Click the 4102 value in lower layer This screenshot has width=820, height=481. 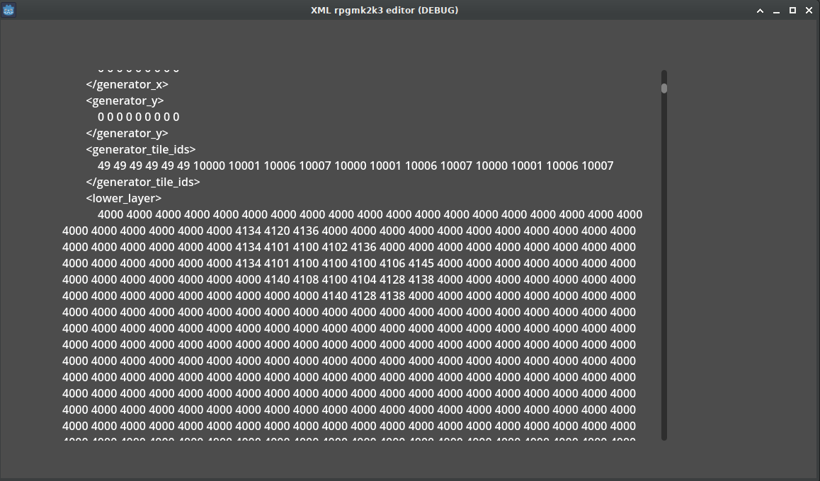[x=334, y=247]
